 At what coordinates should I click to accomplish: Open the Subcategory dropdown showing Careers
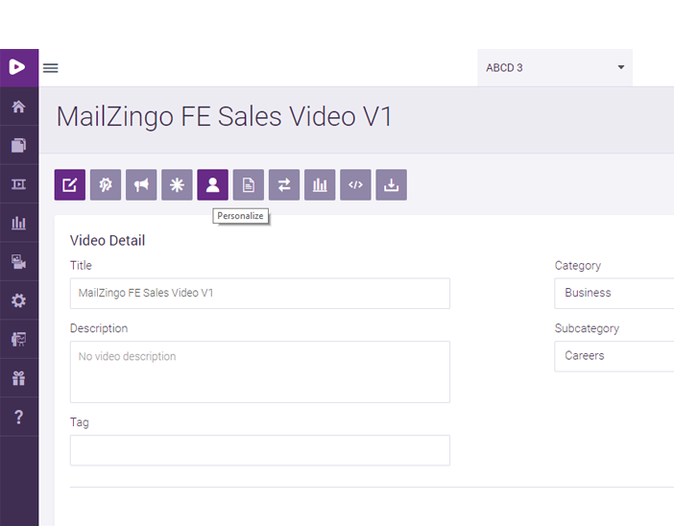(x=614, y=356)
